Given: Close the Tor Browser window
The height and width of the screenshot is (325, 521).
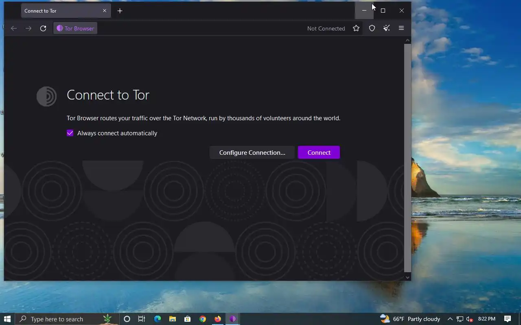Looking at the screenshot, I should 402,11.
